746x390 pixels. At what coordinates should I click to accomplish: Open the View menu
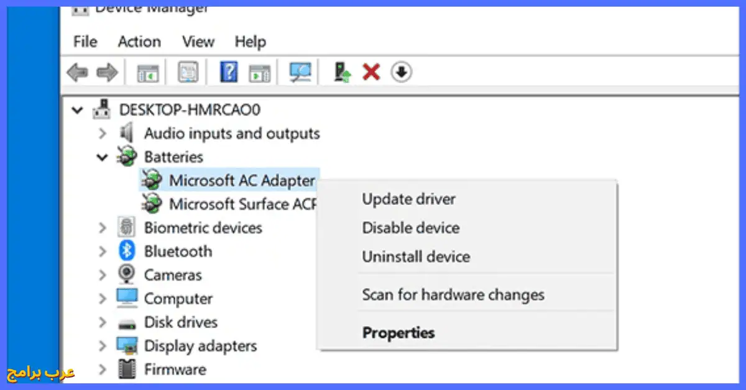click(x=198, y=42)
